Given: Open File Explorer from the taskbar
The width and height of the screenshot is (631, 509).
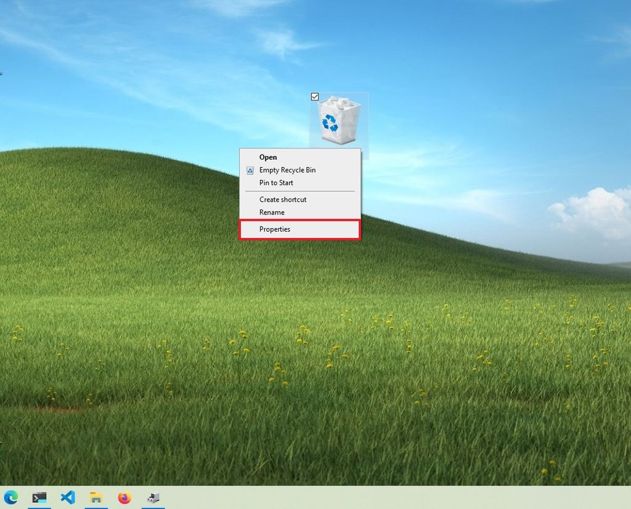Looking at the screenshot, I should 96,497.
